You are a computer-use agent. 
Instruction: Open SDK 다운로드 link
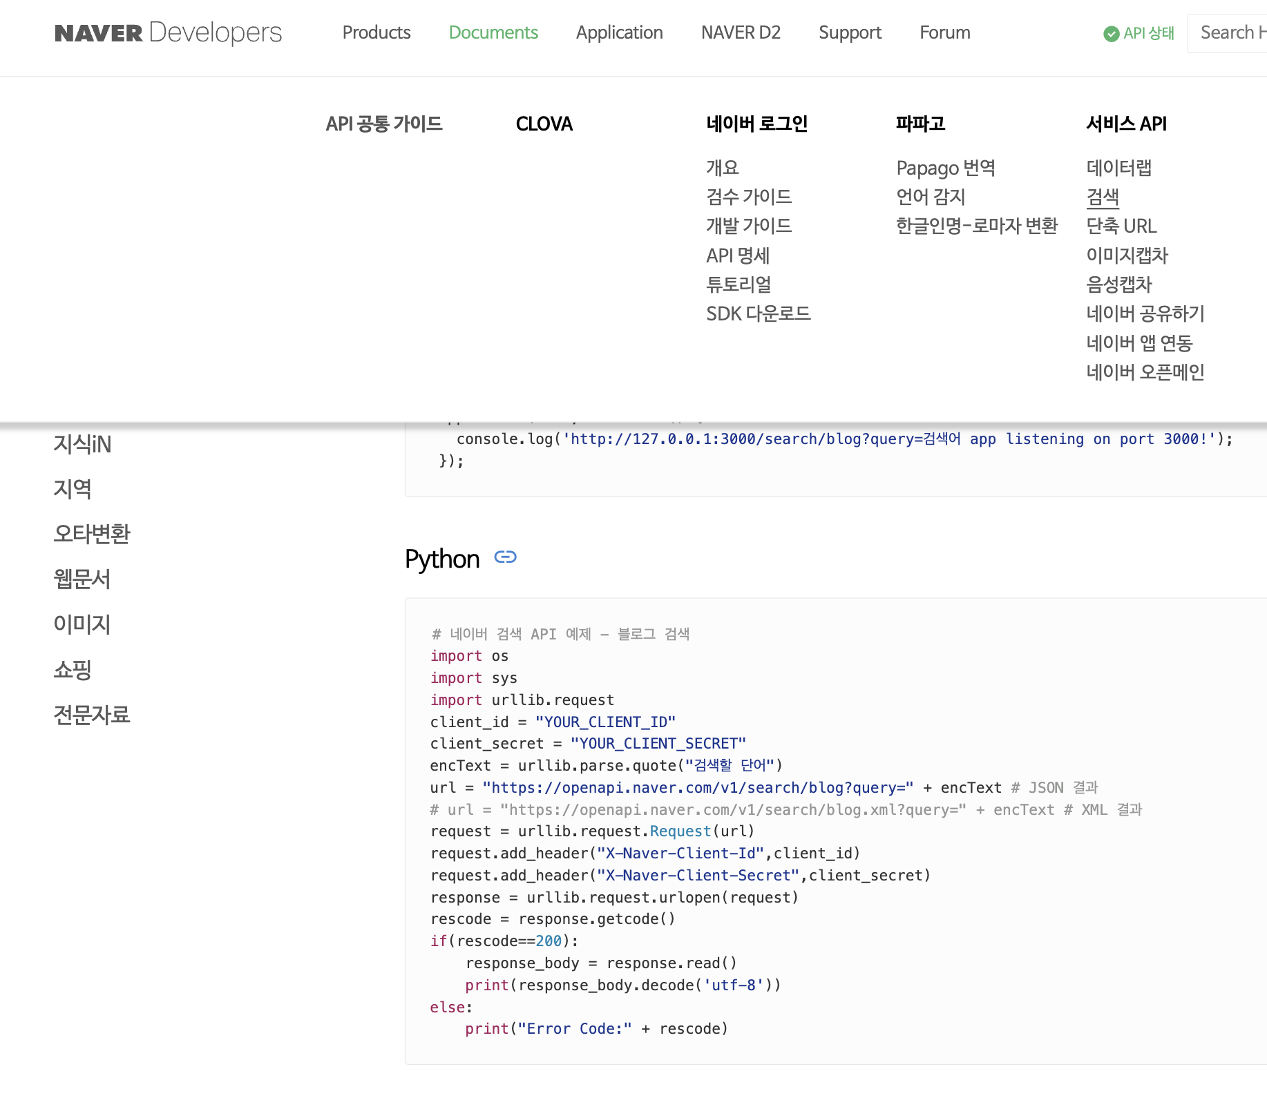(x=758, y=314)
